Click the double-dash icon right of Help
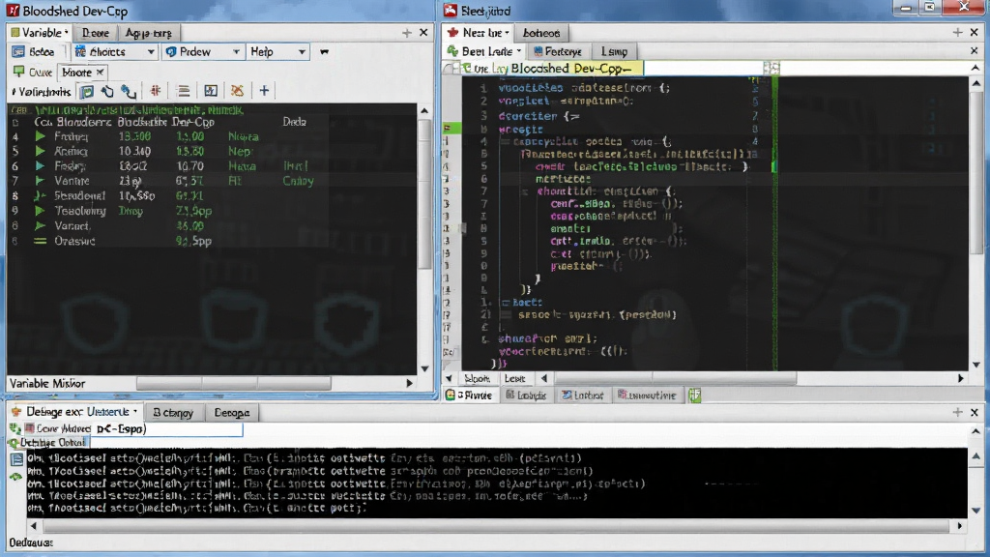 point(325,52)
